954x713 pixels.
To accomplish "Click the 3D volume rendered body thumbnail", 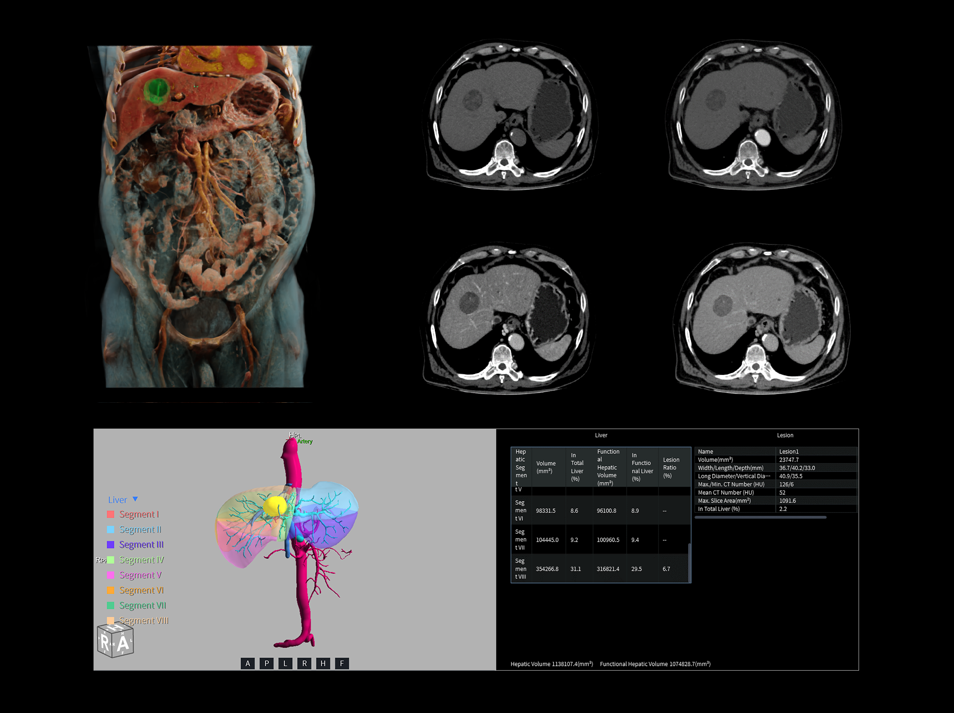I will pyautogui.click(x=205, y=217).
